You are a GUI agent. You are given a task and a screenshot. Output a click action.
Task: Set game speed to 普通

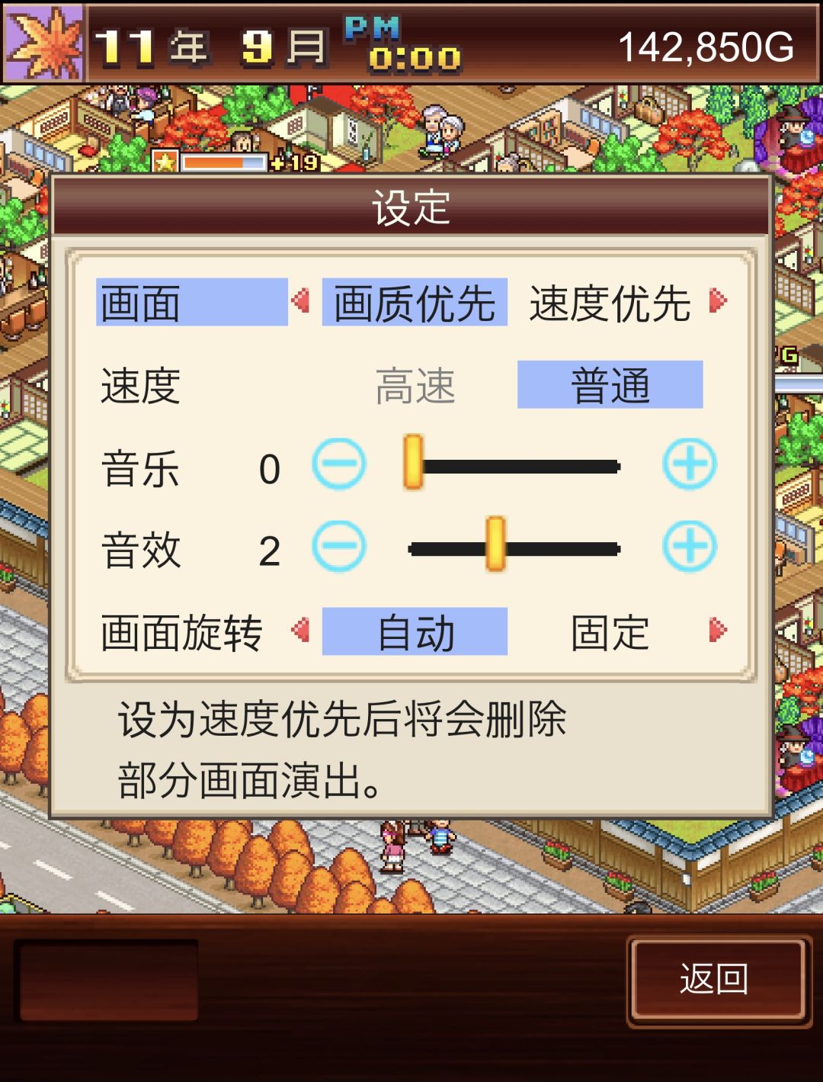[x=610, y=384]
